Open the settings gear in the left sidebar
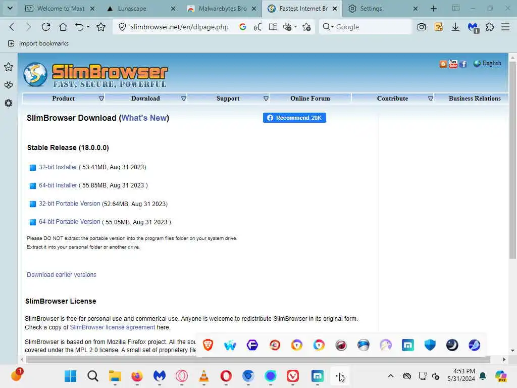 click(x=9, y=103)
